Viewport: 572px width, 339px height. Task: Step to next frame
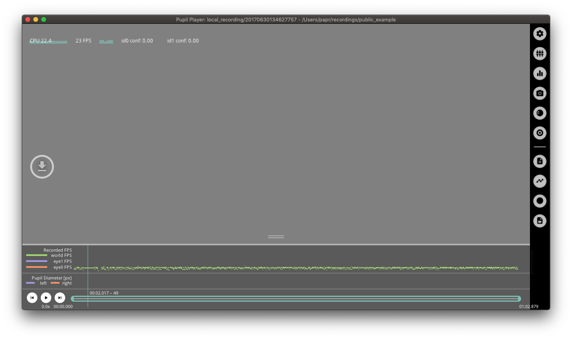60,298
